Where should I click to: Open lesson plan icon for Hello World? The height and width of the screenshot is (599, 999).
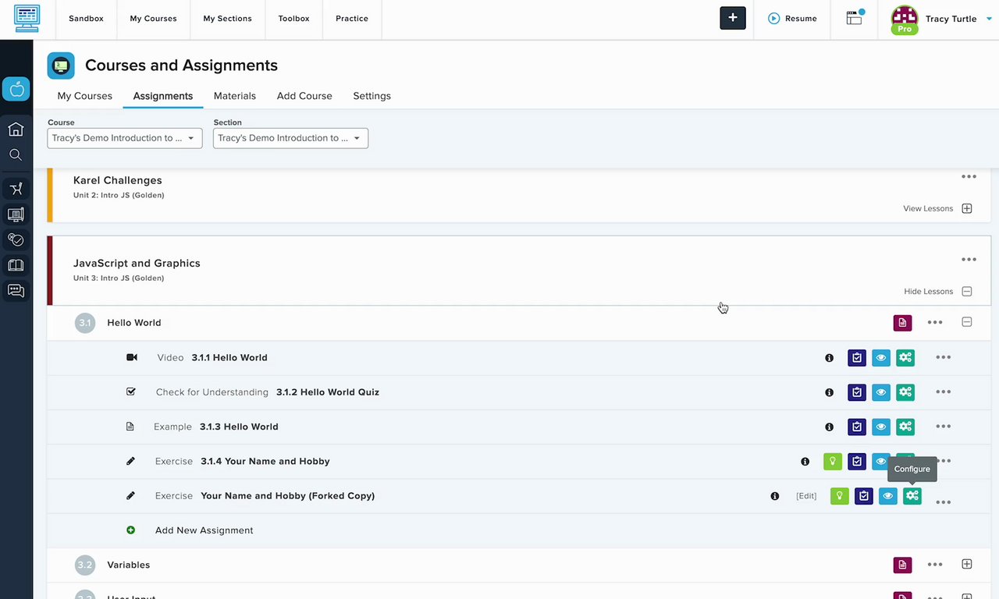(x=902, y=323)
